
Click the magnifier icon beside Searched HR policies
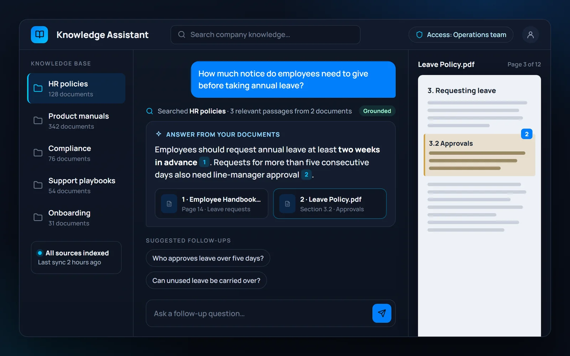[150, 111]
